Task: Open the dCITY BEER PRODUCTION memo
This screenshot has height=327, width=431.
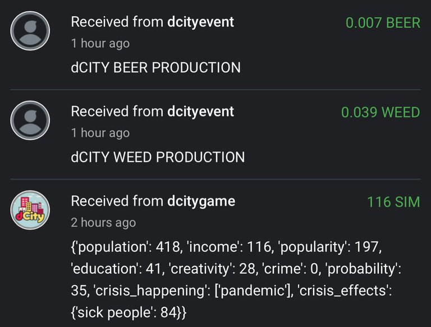Action: point(155,67)
